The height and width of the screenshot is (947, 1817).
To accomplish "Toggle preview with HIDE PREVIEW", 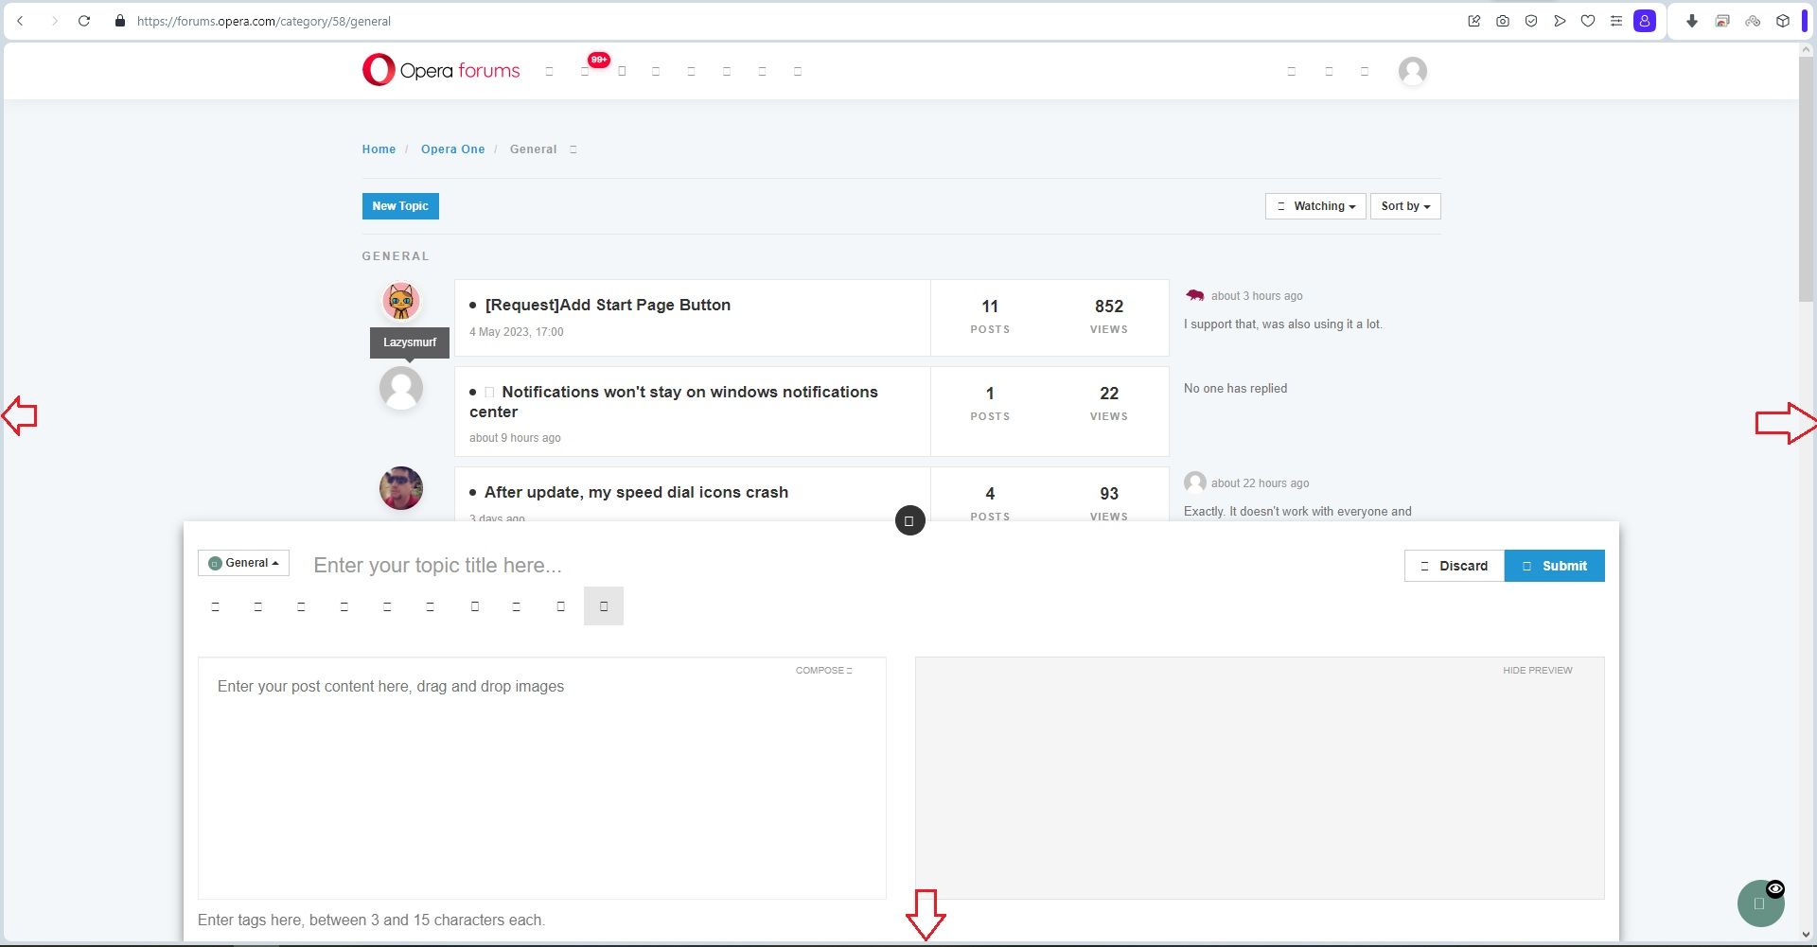I will pos(1537,670).
